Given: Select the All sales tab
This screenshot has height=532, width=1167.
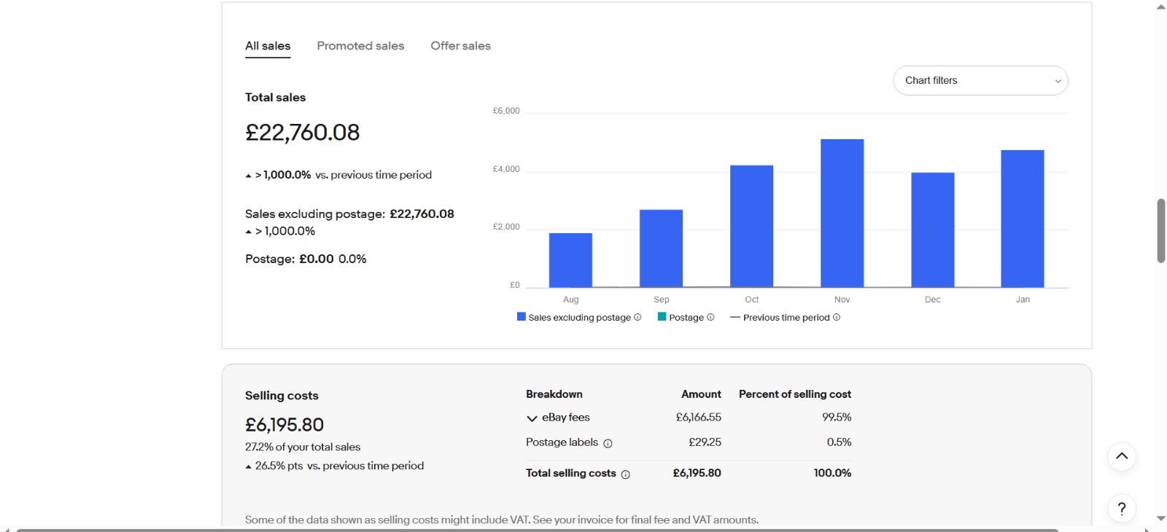Looking at the screenshot, I should tap(268, 46).
